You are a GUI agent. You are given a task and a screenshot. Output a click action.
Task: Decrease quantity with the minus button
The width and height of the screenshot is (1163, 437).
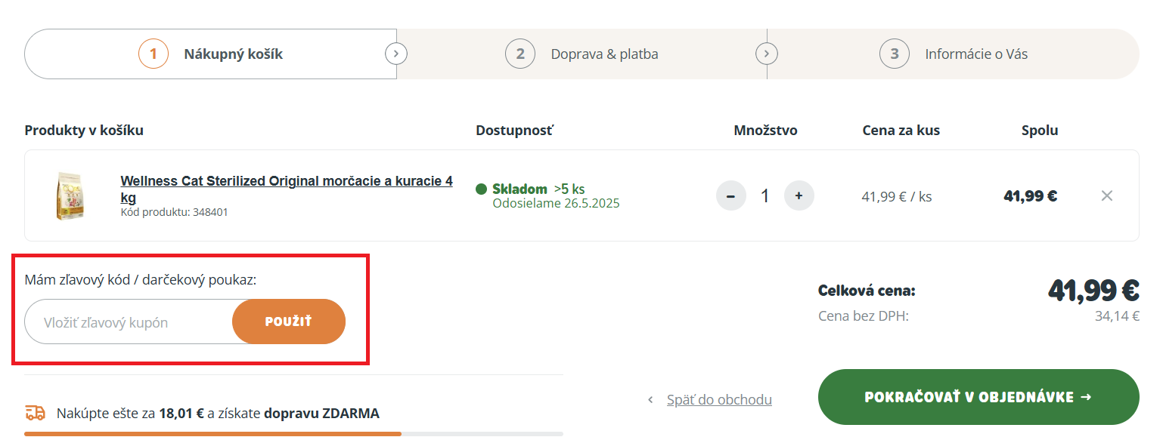point(730,195)
